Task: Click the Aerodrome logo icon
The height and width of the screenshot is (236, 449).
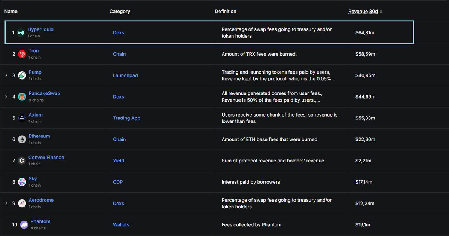Action: [x=22, y=203]
